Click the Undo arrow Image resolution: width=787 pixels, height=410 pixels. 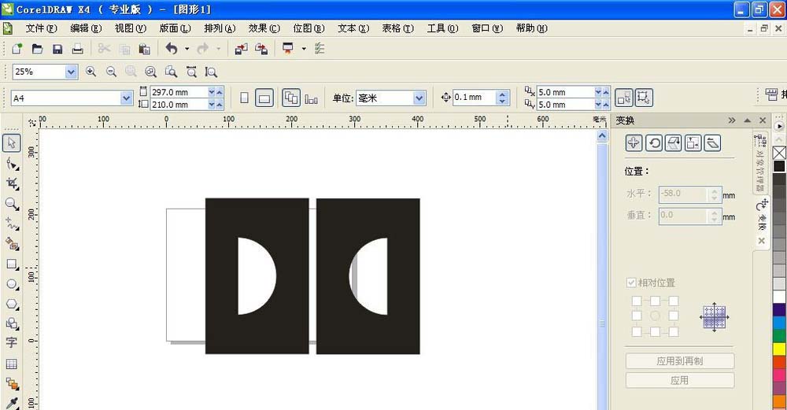(x=172, y=49)
